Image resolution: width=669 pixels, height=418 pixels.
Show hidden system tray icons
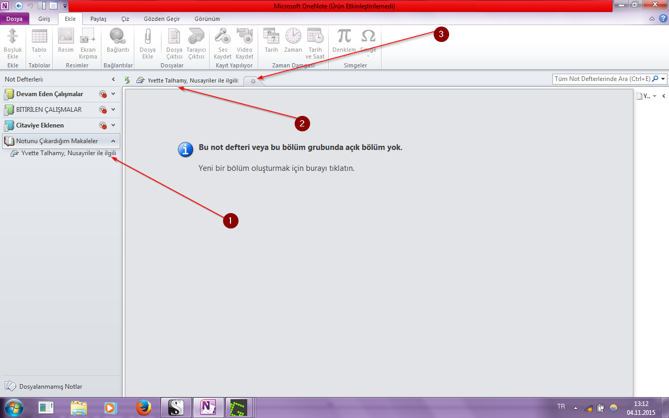576,408
